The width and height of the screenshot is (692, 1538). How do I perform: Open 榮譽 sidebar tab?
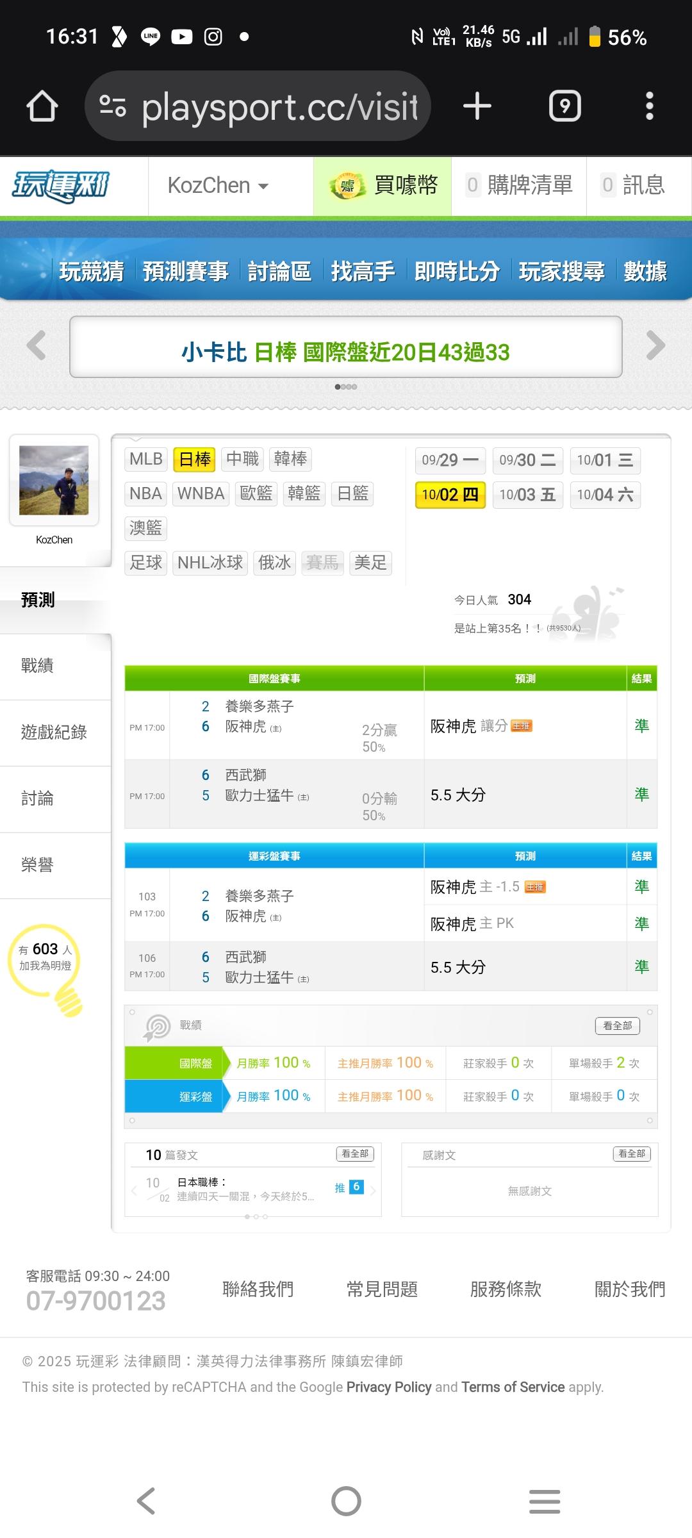pos(56,865)
